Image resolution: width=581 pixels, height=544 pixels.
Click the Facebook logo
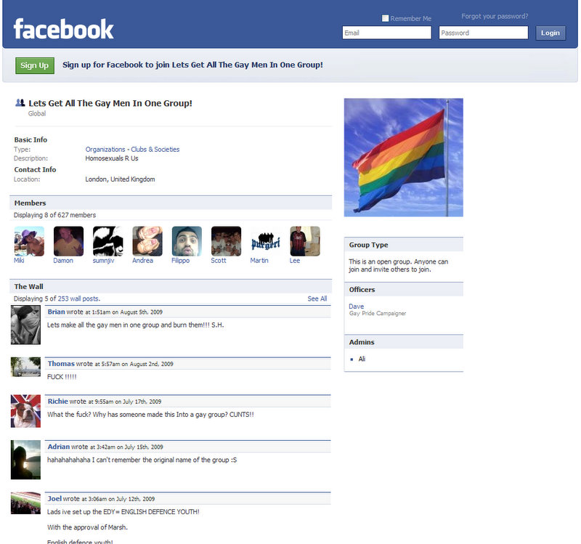[63, 29]
